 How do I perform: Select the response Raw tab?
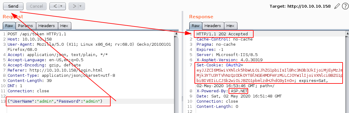[x=196, y=26]
